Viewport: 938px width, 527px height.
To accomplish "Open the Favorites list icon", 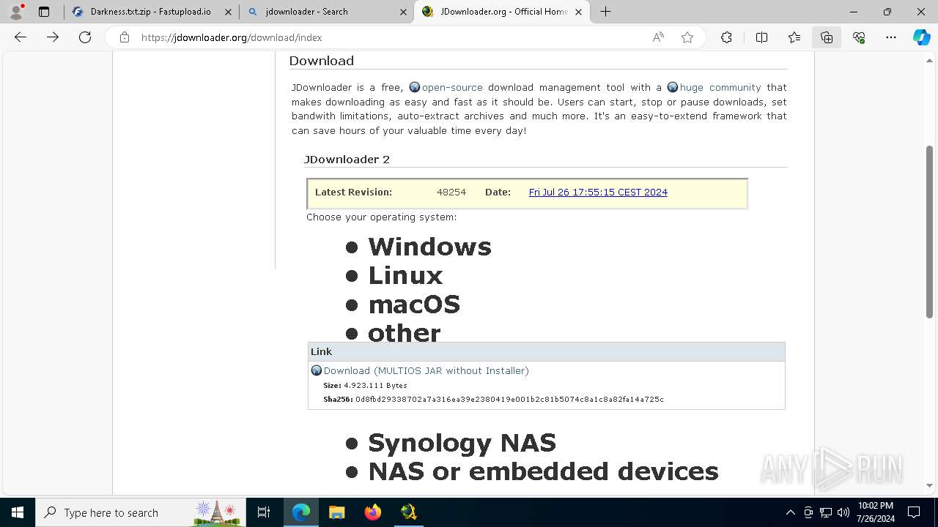I will click(794, 37).
